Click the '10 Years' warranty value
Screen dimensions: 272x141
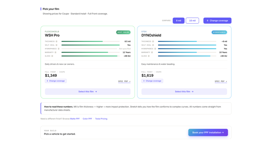click(x=223, y=52)
